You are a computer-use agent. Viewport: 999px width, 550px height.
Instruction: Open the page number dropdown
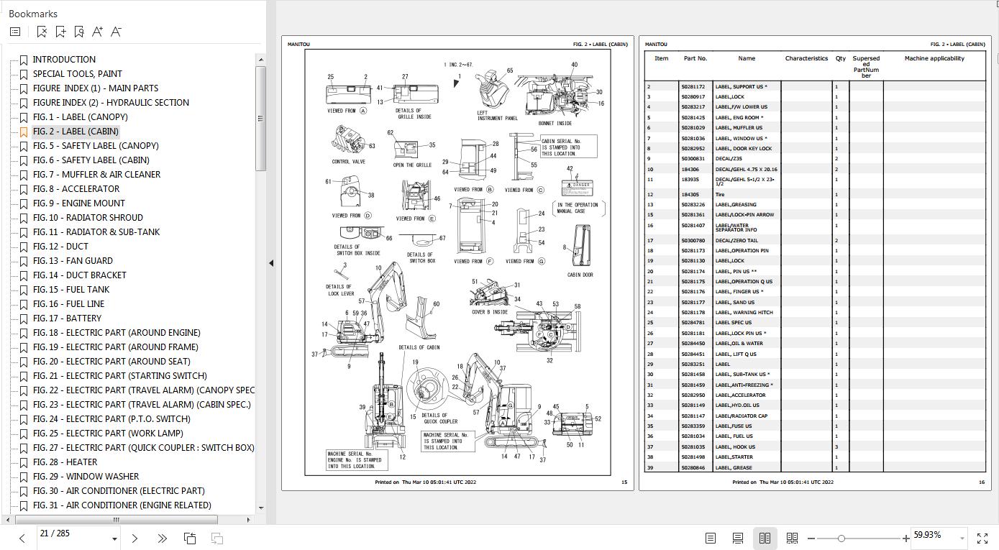coord(114,538)
